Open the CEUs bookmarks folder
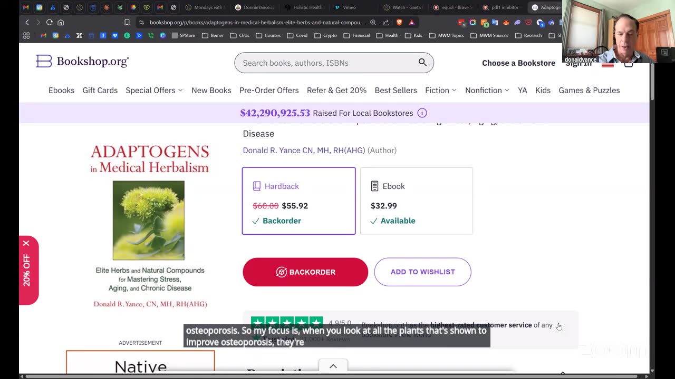 [240, 35]
